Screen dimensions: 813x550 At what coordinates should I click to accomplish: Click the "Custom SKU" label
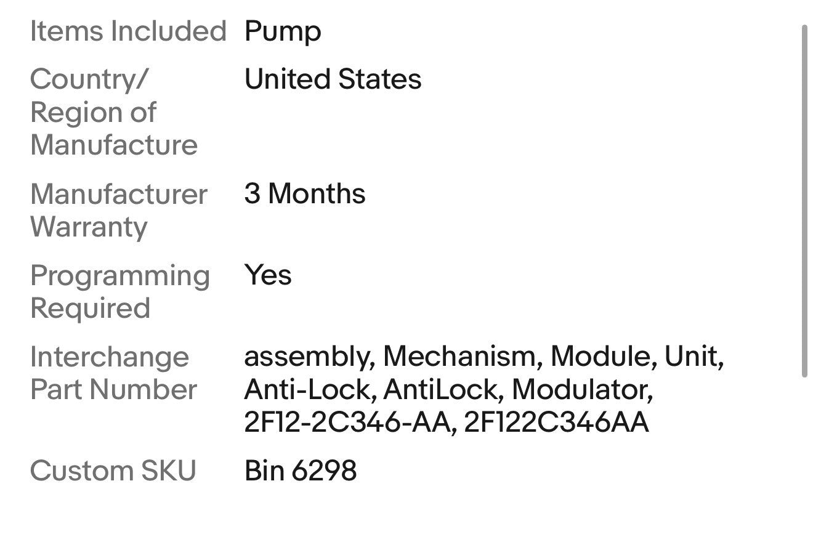point(113,471)
